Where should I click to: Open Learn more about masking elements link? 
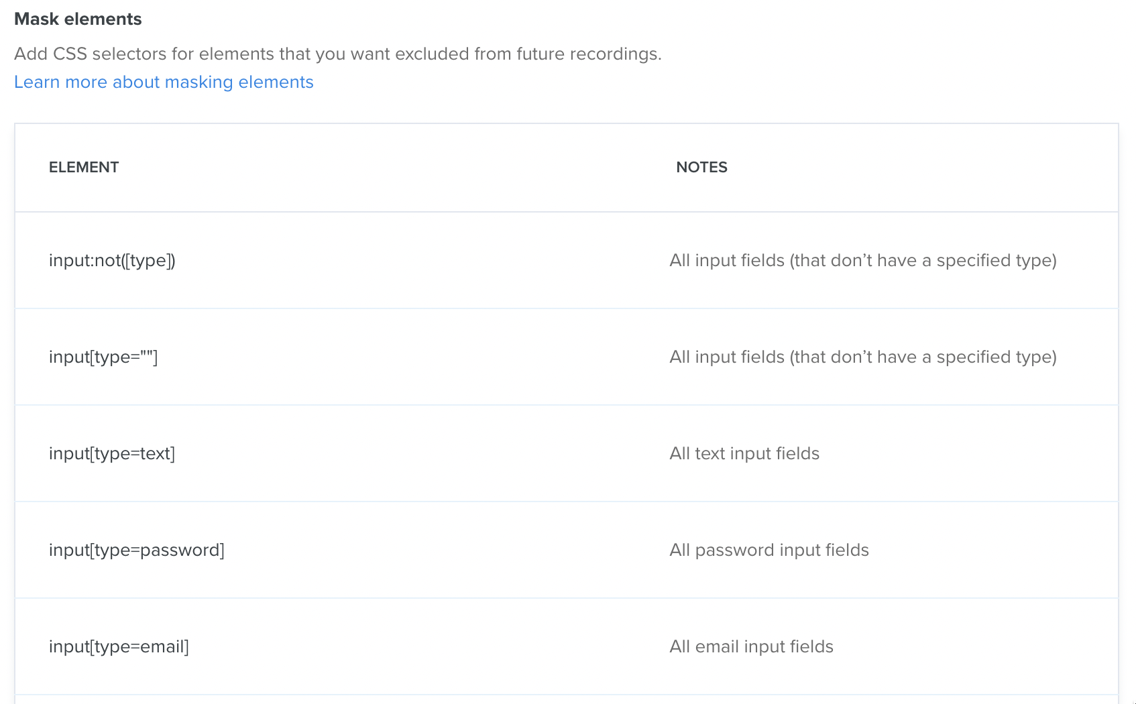coord(164,82)
